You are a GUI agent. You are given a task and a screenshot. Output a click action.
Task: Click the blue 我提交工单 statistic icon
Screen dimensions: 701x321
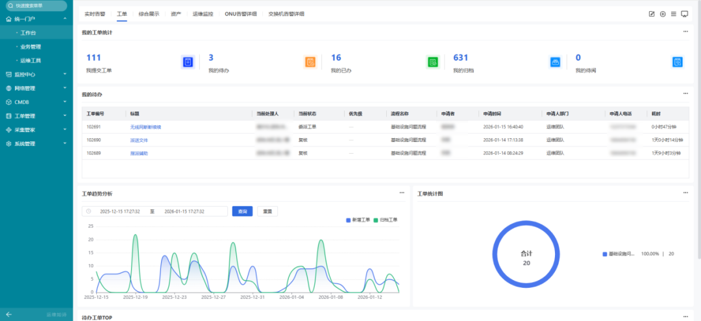tap(187, 62)
